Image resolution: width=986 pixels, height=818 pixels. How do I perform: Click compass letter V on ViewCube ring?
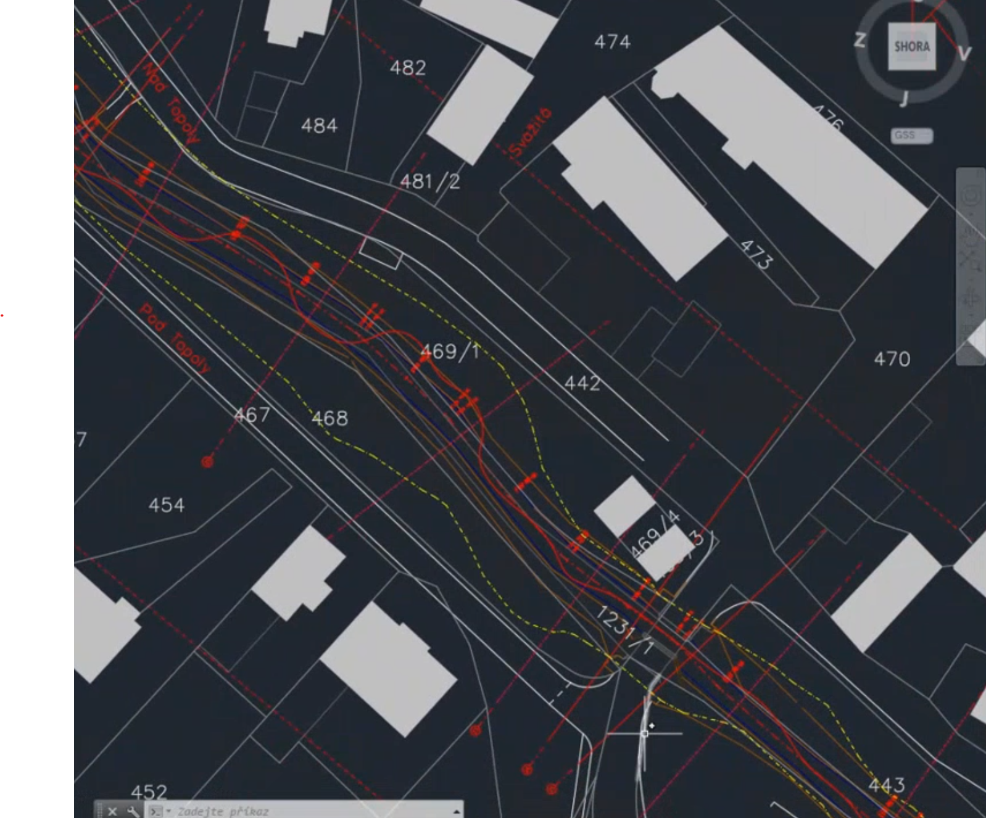coord(964,54)
